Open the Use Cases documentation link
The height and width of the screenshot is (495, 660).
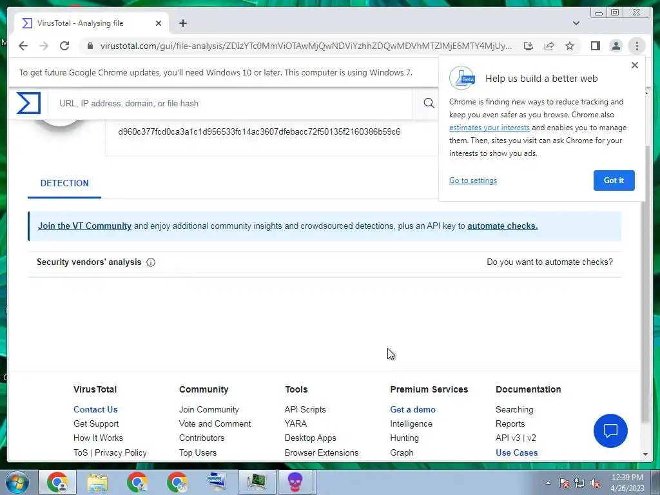(x=516, y=452)
